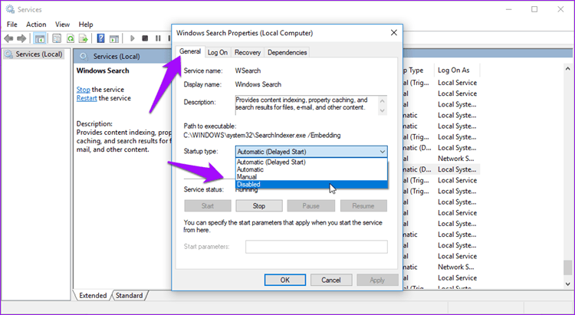Screen dimensions: 575x315
Task: Click the services list scroll-up arrow
Action: [x=568, y=69]
